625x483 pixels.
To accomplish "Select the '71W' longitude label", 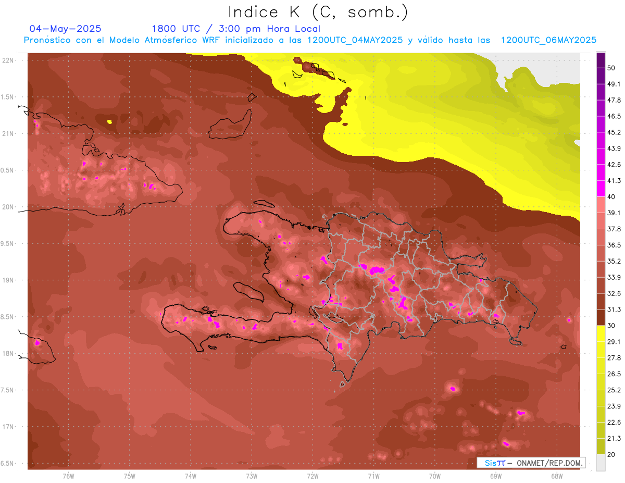I will pyautogui.click(x=373, y=476).
